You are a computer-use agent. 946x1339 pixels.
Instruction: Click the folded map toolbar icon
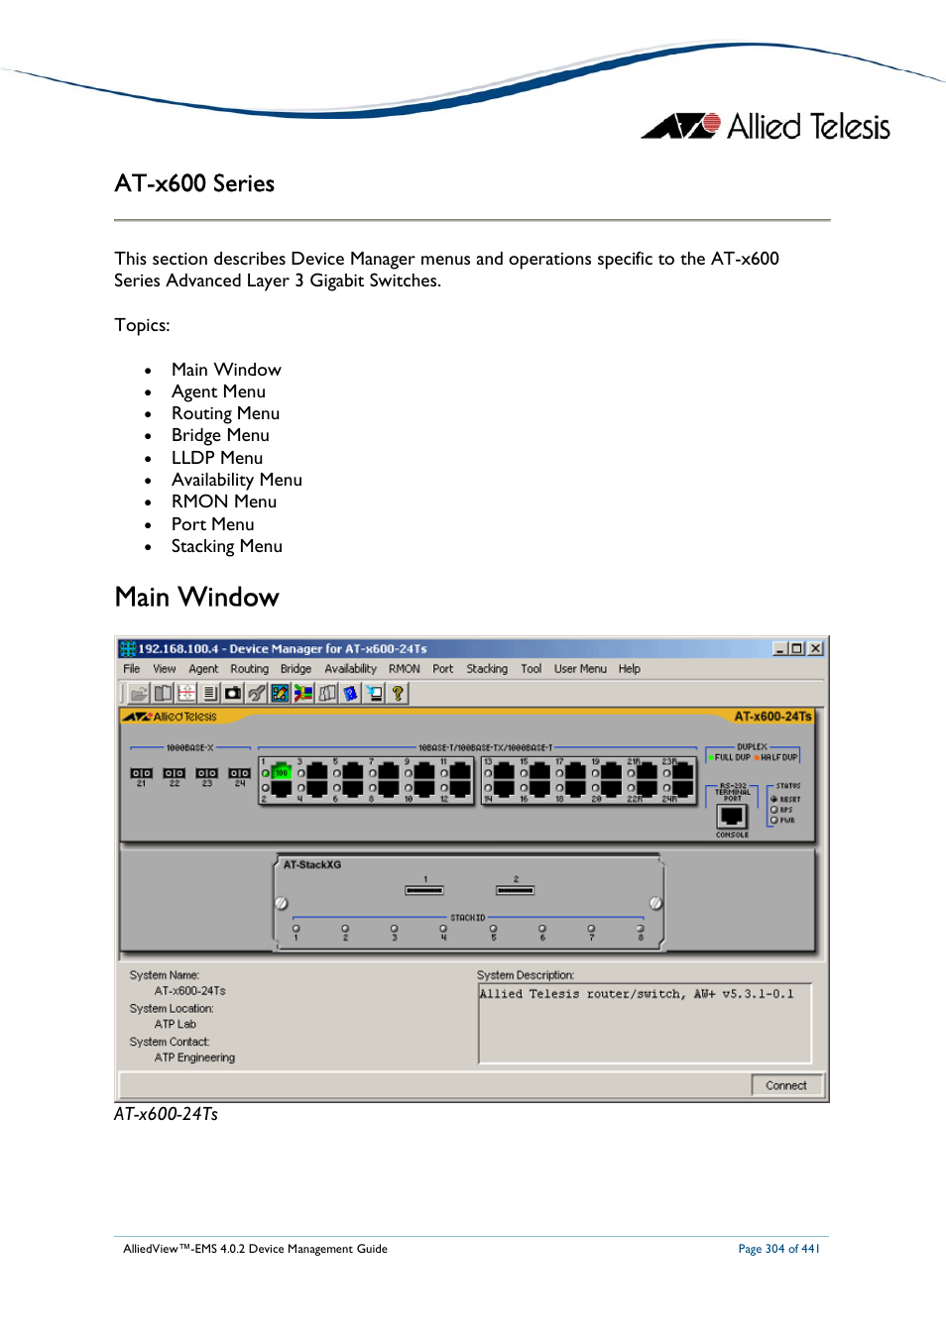click(327, 694)
